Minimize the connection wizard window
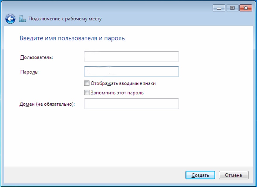Viewport: 257px width, 187px height. [219, 8]
